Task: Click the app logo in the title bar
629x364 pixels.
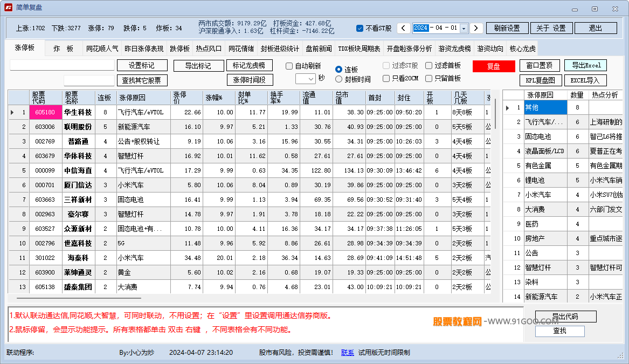Action: (8, 8)
